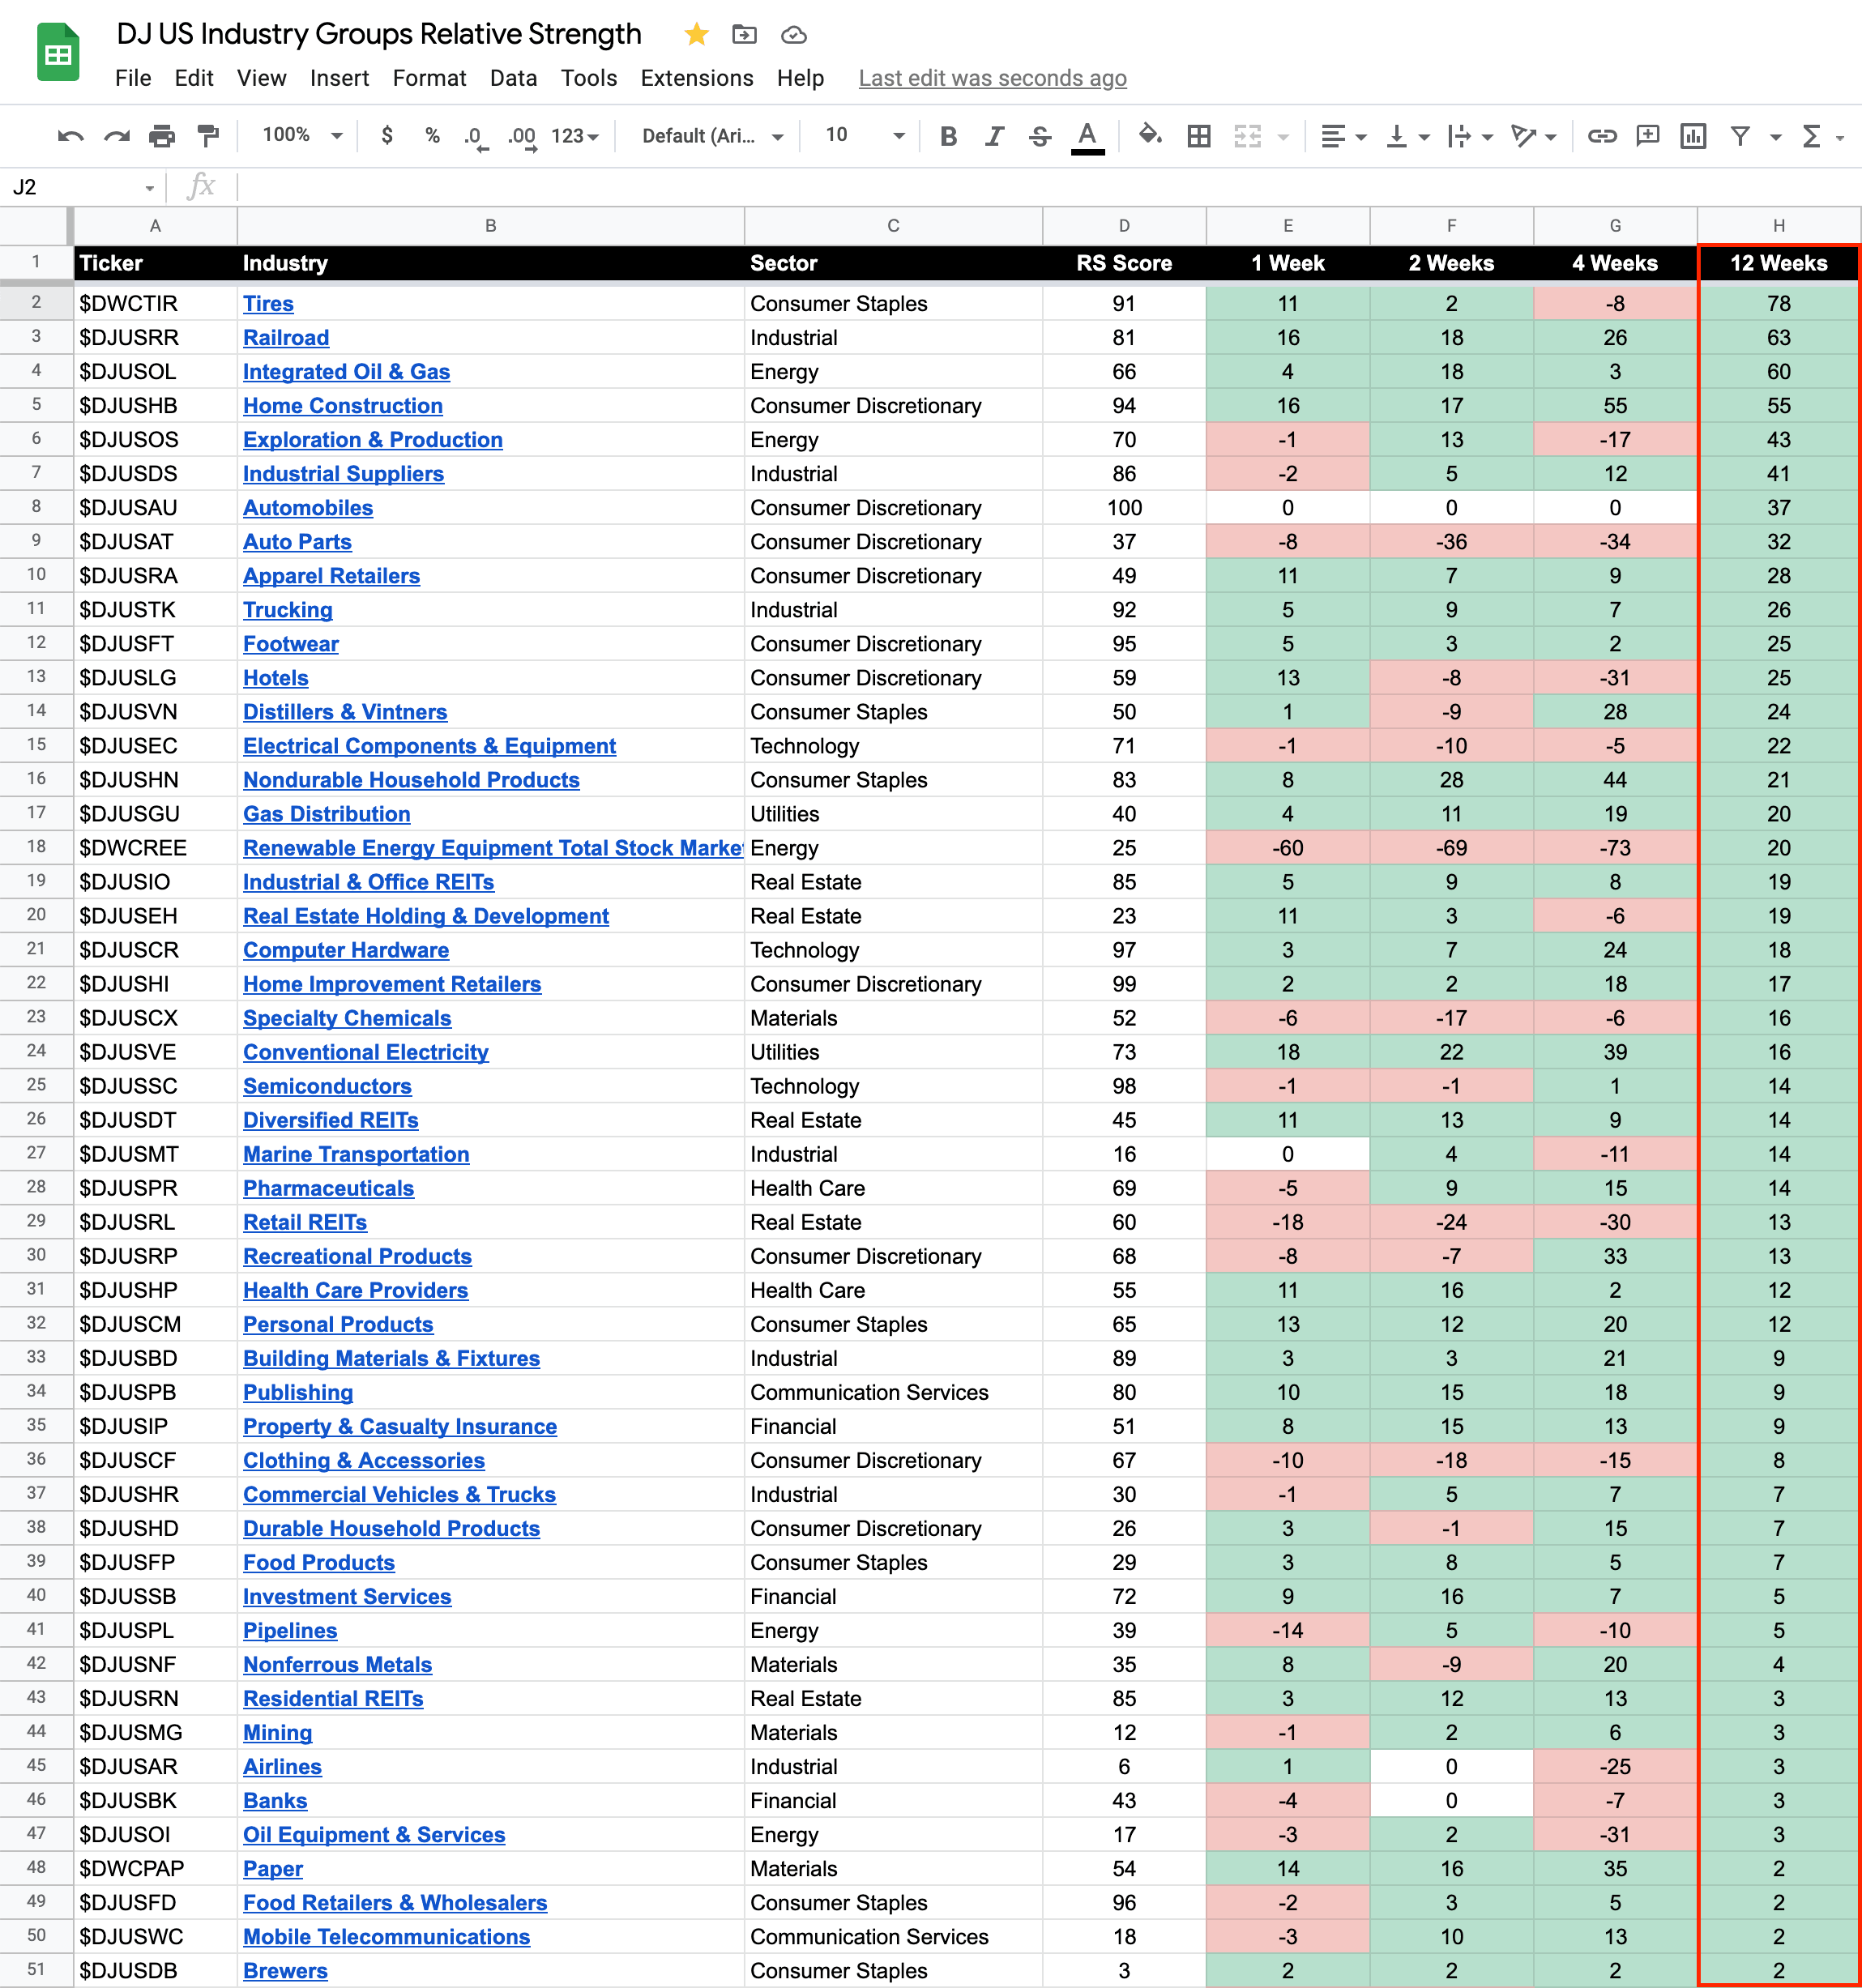
Task: Open the Extensions menu
Action: coord(696,78)
